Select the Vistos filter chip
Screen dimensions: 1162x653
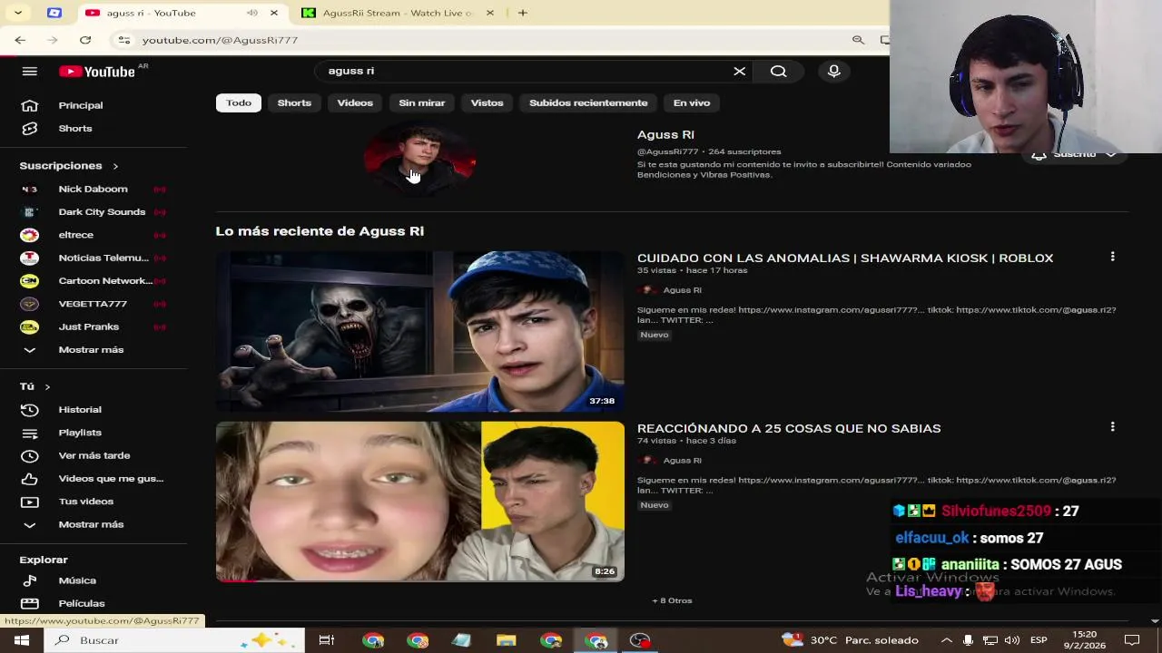(487, 102)
